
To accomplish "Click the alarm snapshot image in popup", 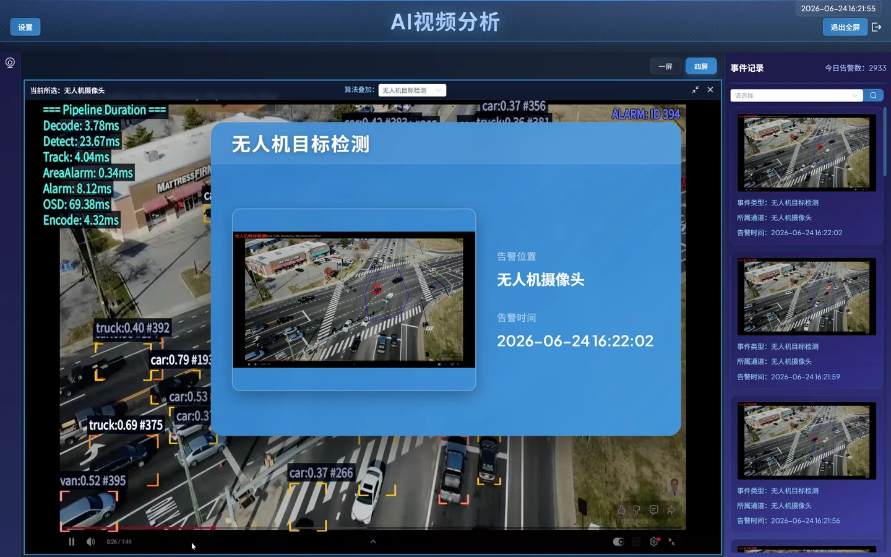I will click(354, 300).
